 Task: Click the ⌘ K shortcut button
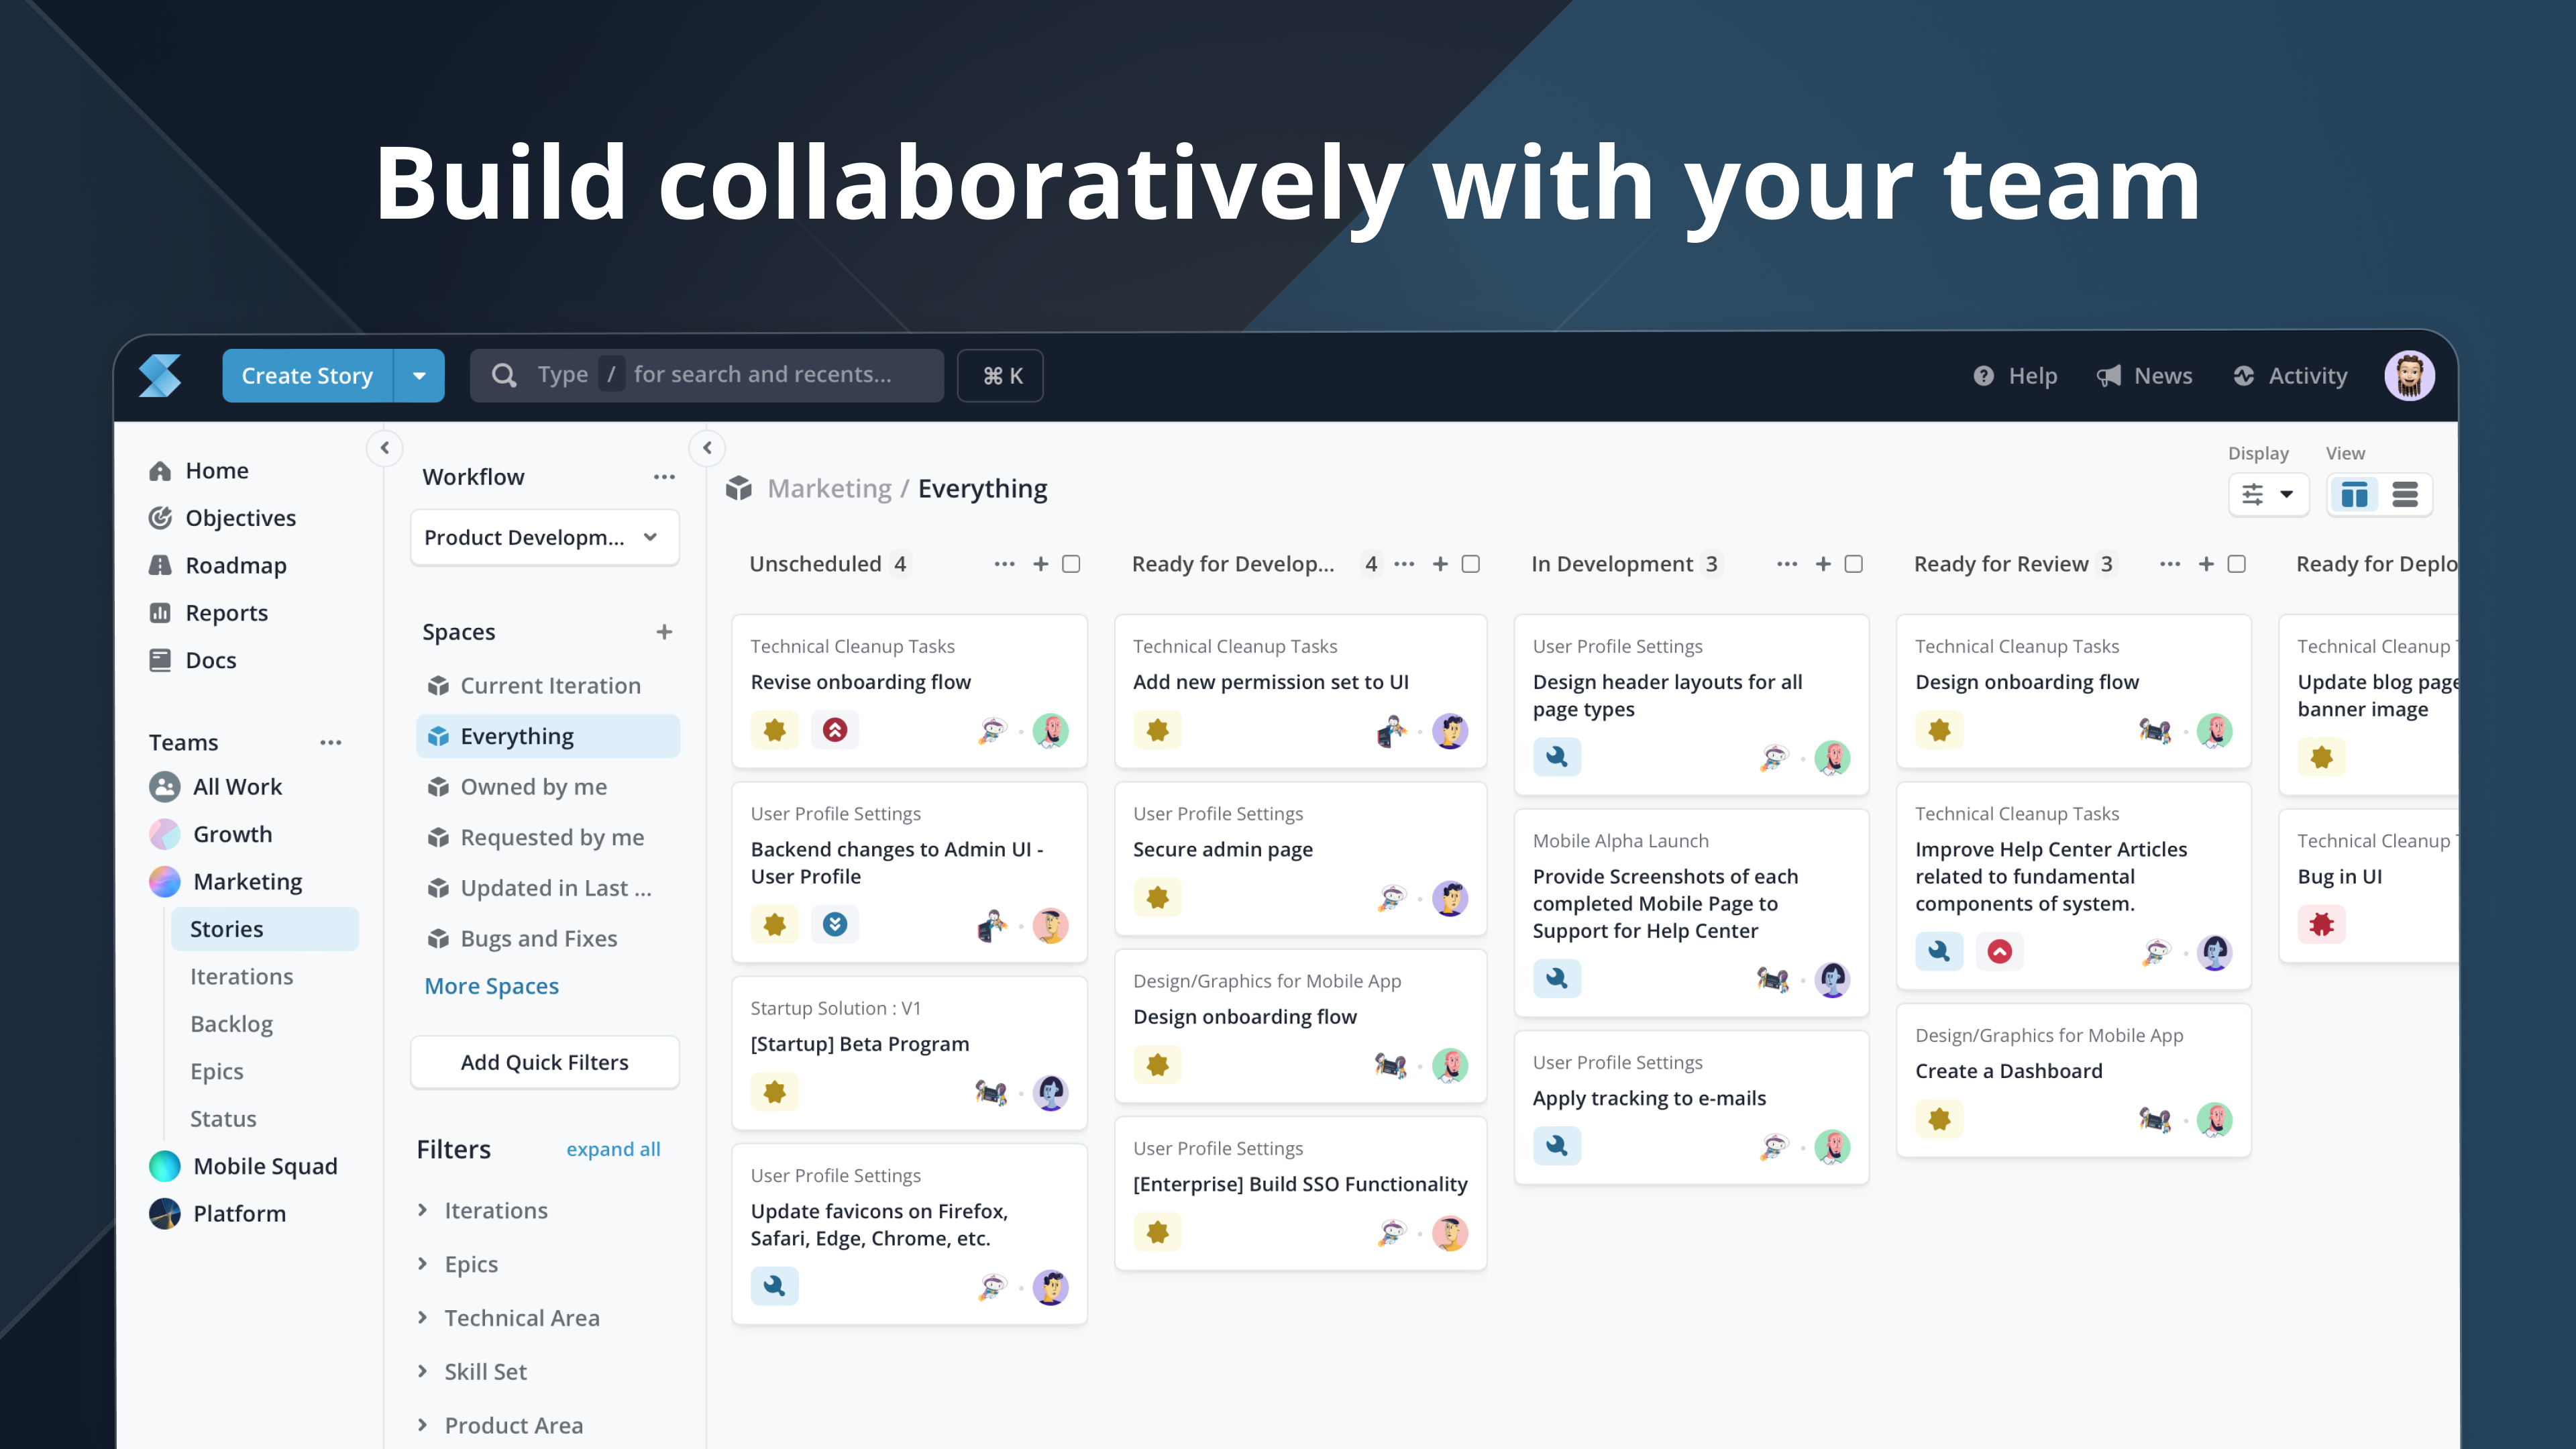1000,376
